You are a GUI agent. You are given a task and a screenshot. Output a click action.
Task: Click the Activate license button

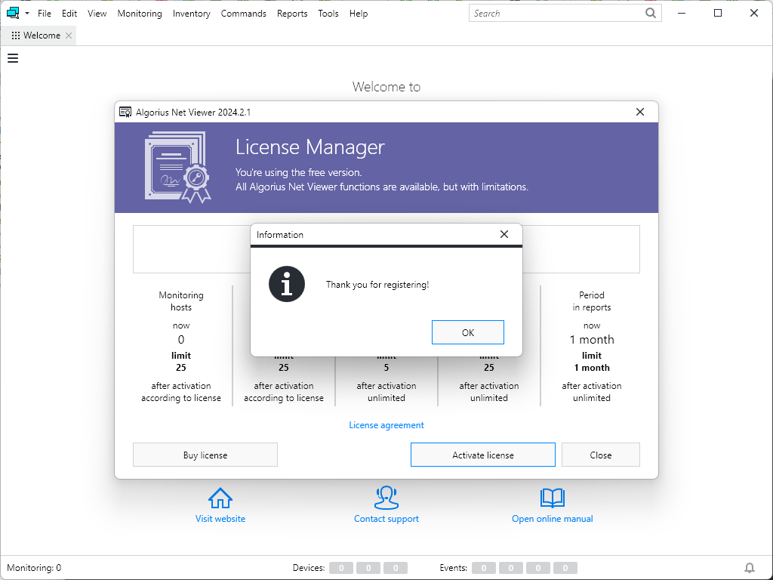[482, 455]
